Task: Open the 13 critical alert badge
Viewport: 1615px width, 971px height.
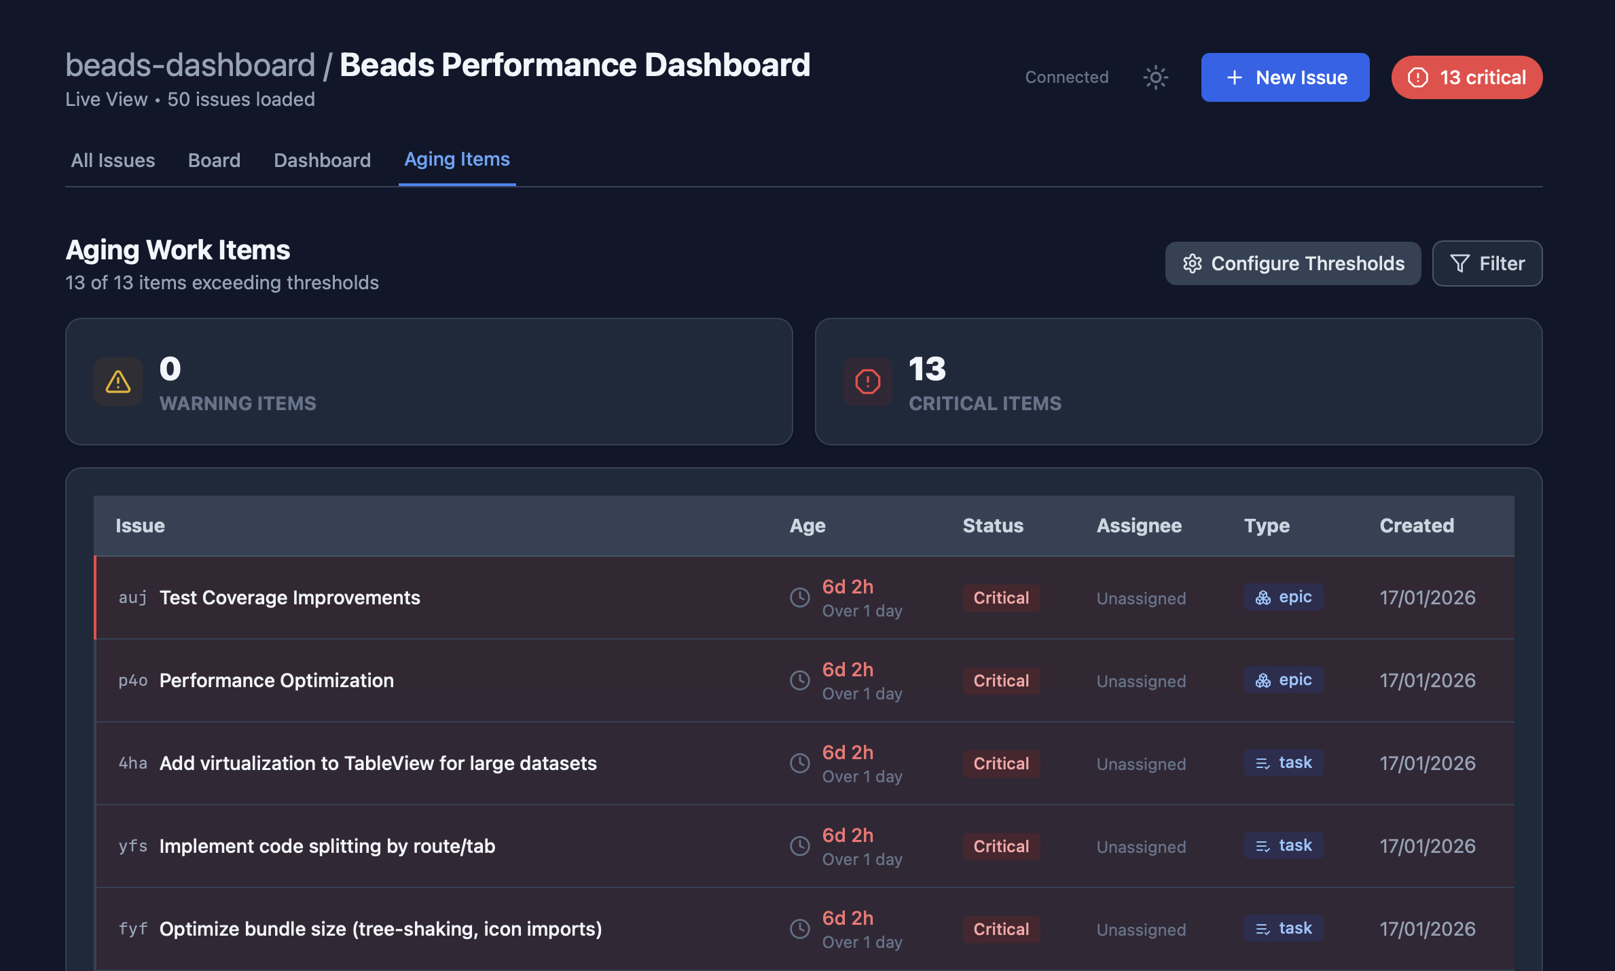Action: click(x=1466, y=77)
